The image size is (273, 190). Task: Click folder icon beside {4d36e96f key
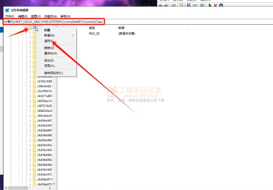pos(34,169)
